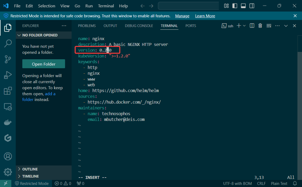
Task: Open the Extensions view
Action: [x=8, y=91]
